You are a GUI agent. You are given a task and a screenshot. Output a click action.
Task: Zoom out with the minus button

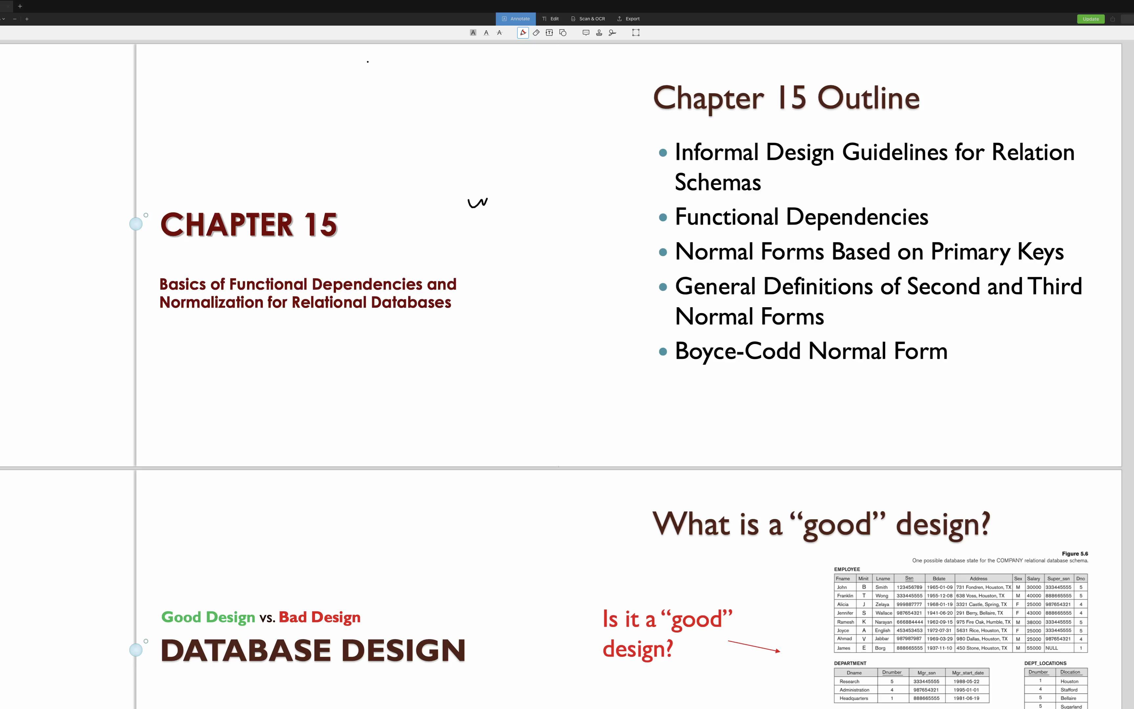click(14, 19)
